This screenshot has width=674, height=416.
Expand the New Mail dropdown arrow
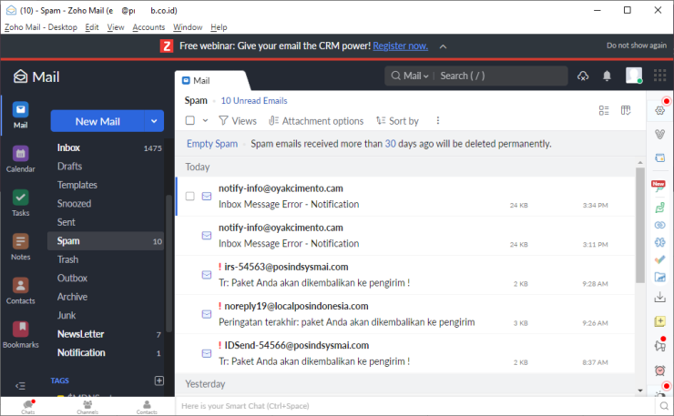[154, 121]
